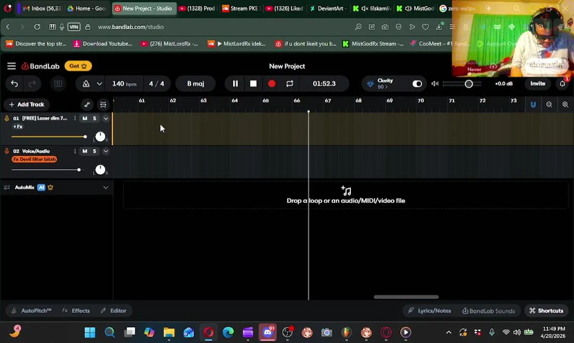Open BandLab Sounds library
This screenshot has width=574, height=343.
point(489,311)
